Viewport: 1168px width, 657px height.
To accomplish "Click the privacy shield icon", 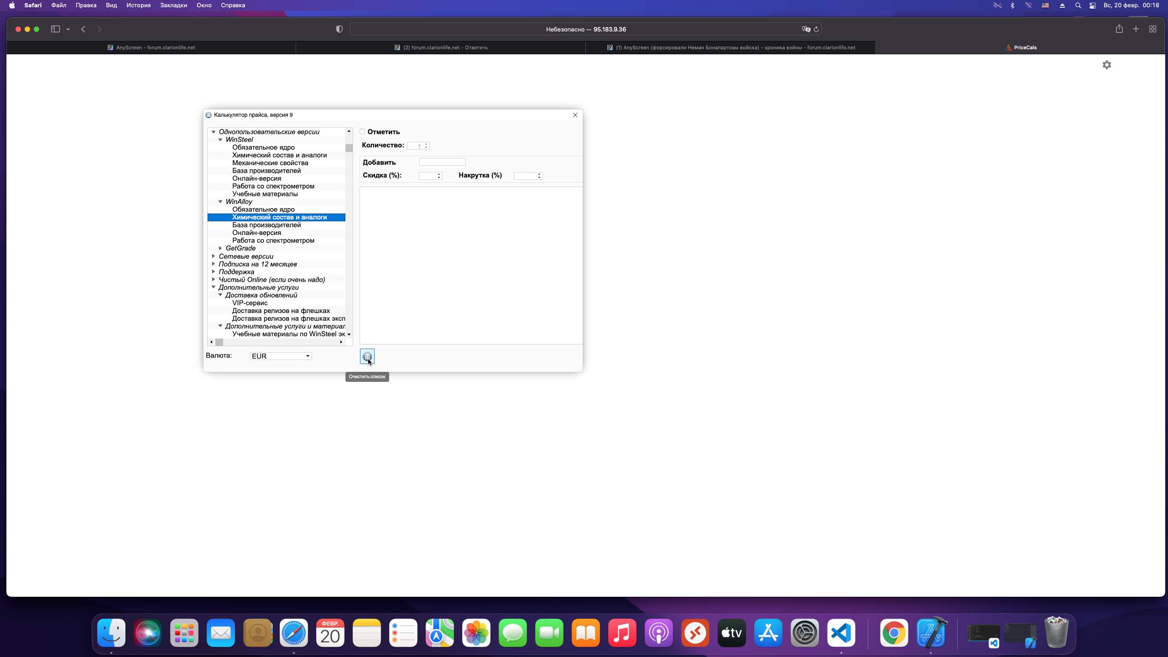I will 339,29.
